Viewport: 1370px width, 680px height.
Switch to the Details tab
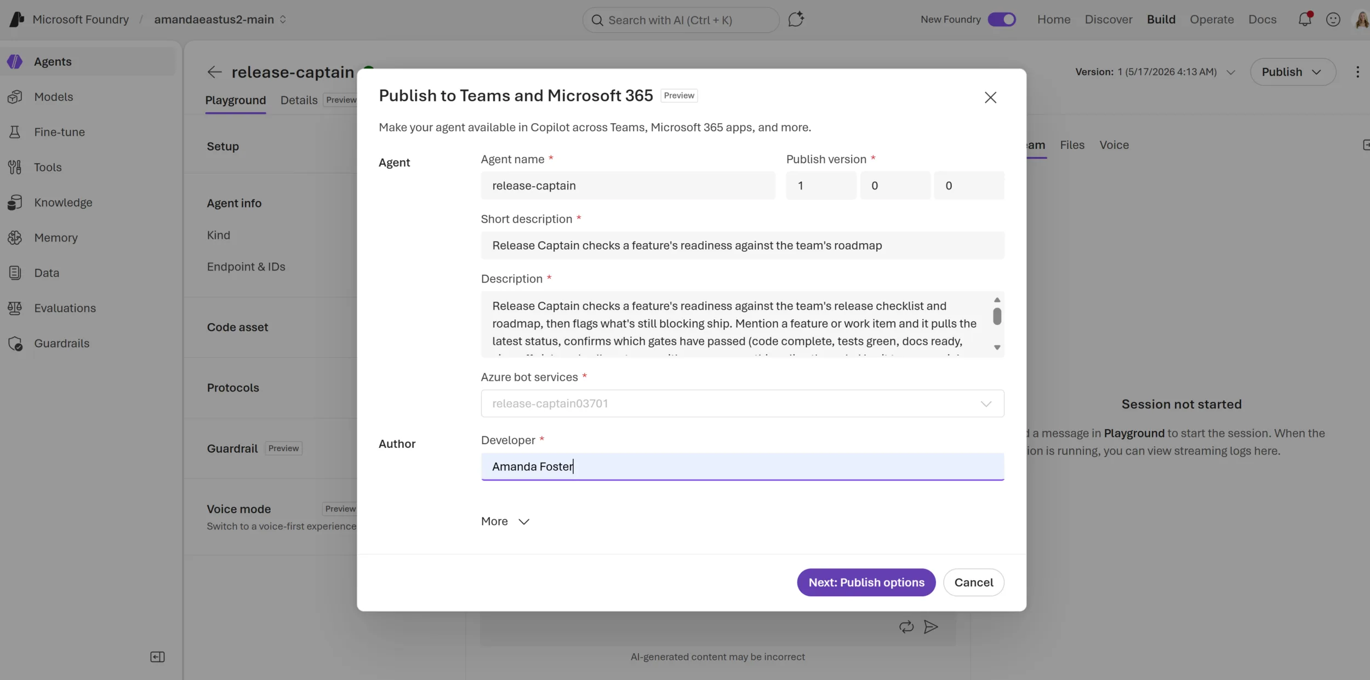[x=299, y=100]
